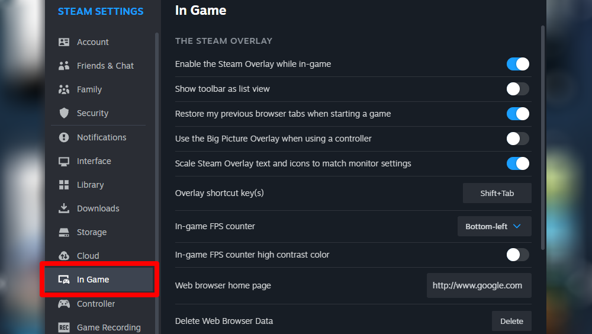Switch to the Game Recording tab

(108, 327)
